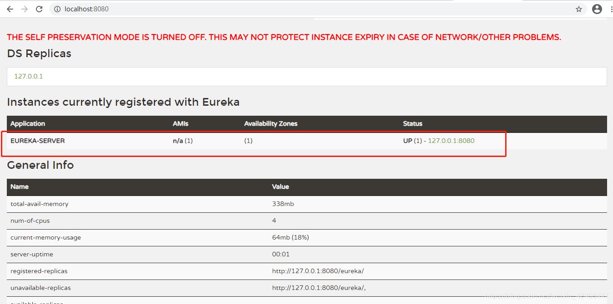Reload the localhost:8080 page
The image size is (613, 304).
tap(39, 9)
